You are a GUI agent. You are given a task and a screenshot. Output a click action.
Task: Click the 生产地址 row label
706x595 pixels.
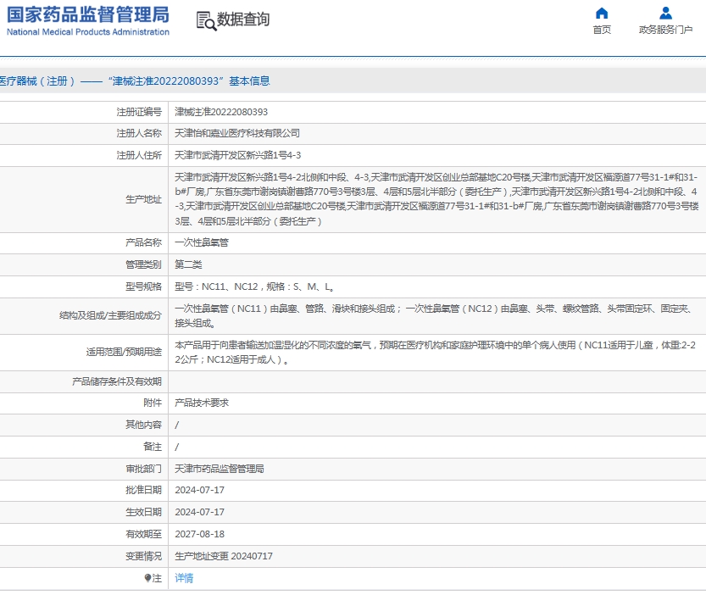143,199
